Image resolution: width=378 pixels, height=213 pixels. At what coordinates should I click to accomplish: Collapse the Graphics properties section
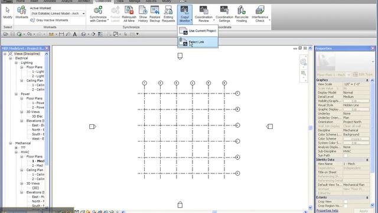point(367,80)
